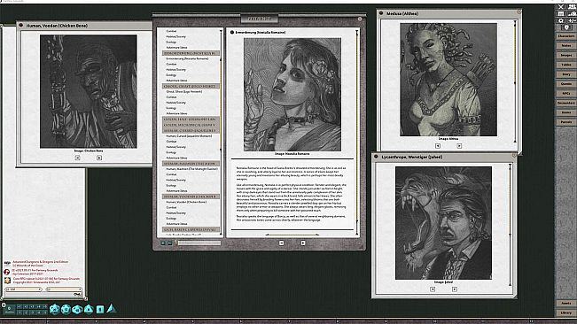Viewport: 577px width, 324px height.
Task: Open the plus/minus modifiers icon
Action: point(572,20)
